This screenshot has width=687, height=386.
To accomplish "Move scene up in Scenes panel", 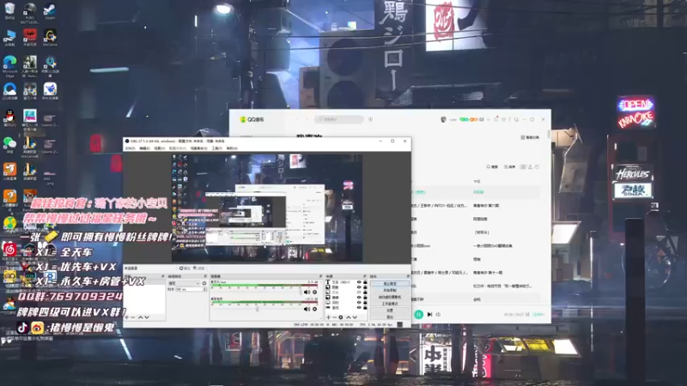I will 140,317.
